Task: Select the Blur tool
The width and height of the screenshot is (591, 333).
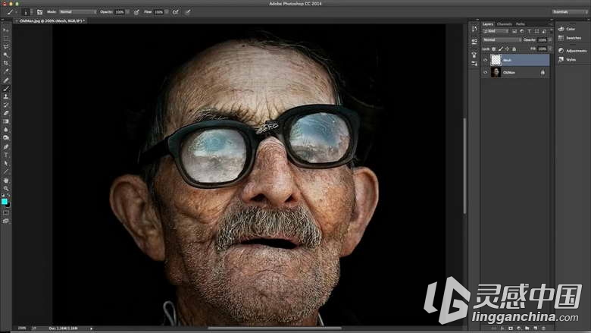Action: click(x=5, y=130)
